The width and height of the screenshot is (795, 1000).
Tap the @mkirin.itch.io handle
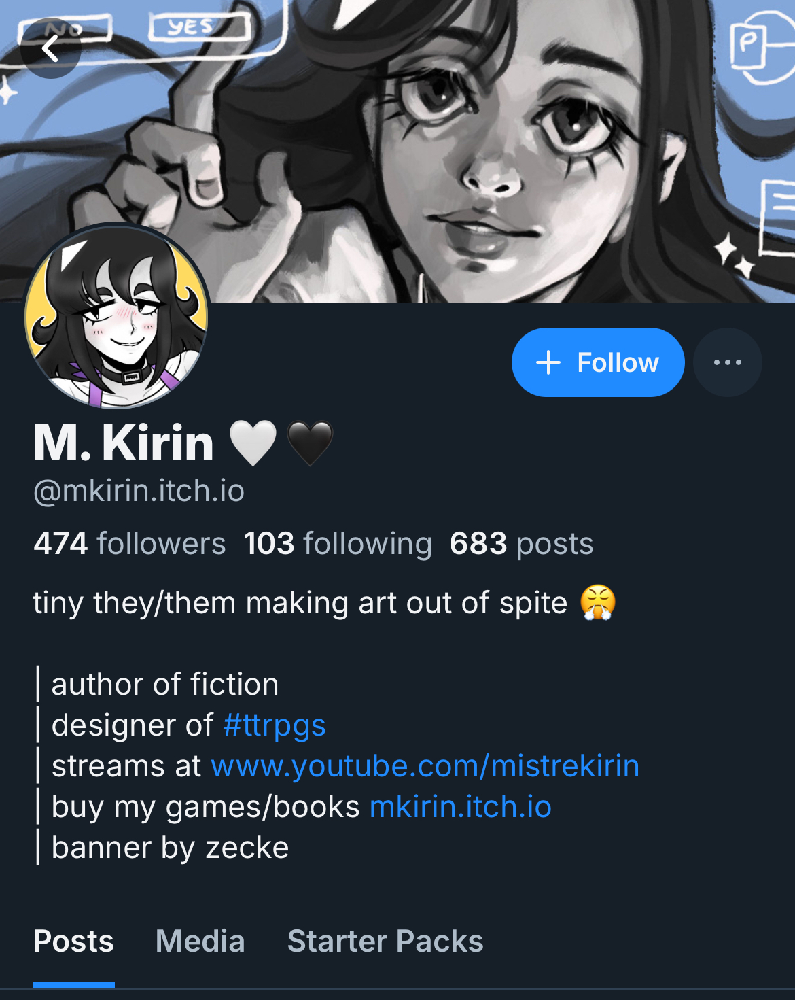point(139,491)
